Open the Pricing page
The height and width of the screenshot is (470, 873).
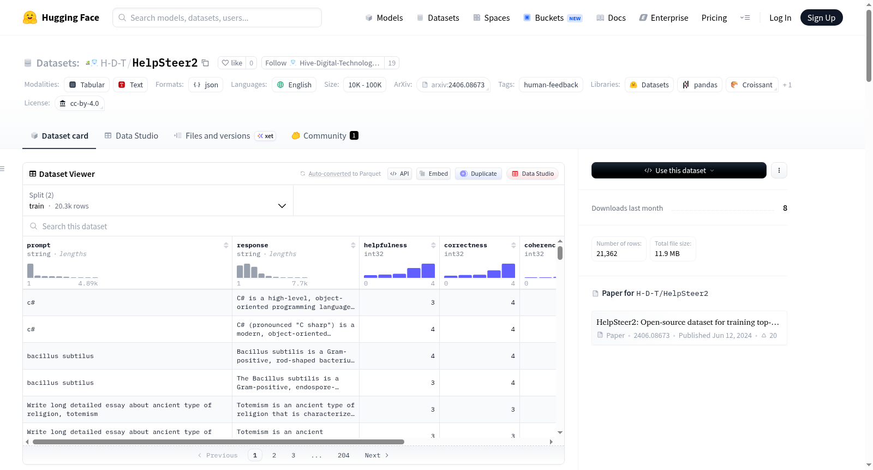(x=714, y=18)
